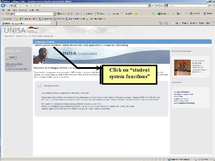Open the admission requirements quicklink
Screen dimensions: 215x161
click(x=183, y=94)
